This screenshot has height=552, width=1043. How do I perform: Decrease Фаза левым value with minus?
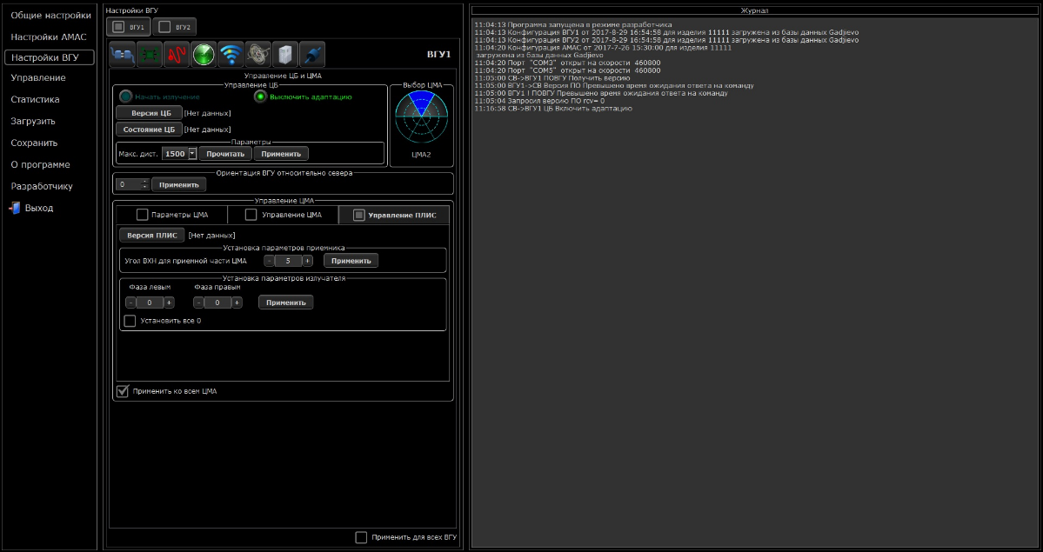130,303
